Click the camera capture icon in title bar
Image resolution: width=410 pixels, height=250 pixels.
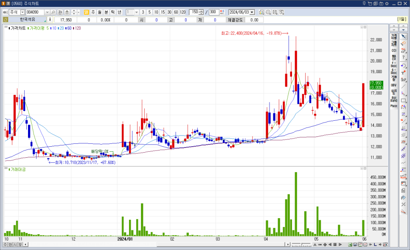coord(381,3)
